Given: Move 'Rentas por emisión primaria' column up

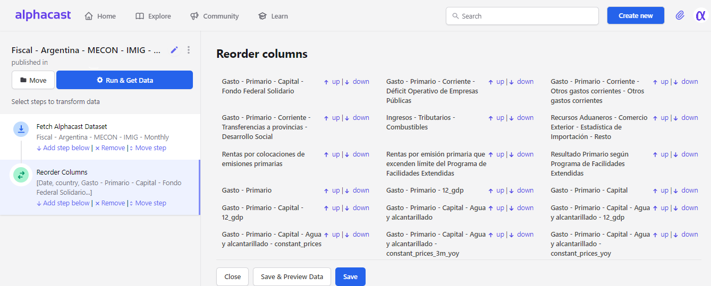Looking at the screenshot, I should [x=496, y=154].
